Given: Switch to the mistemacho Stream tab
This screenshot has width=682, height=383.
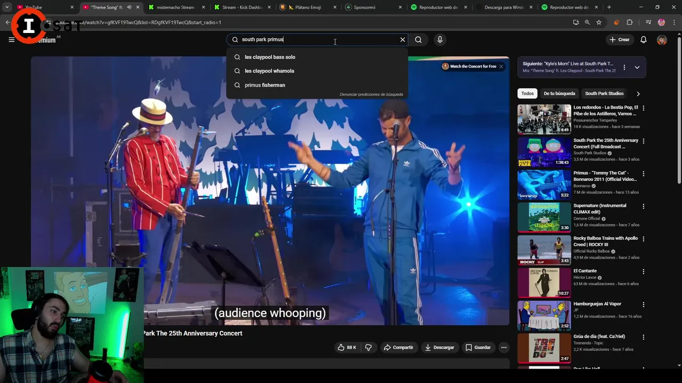Looking at the screenshot, I should click(x=175, y=7).
